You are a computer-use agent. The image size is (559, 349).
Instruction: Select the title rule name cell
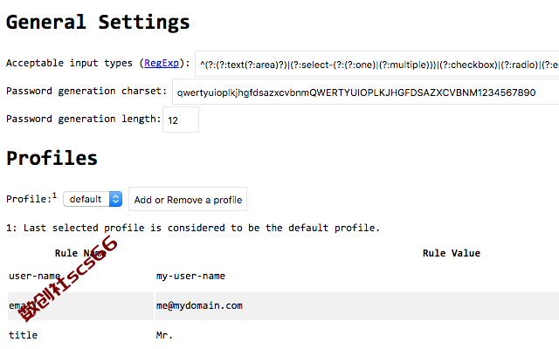pyautogui.click(x=80, y=335)
